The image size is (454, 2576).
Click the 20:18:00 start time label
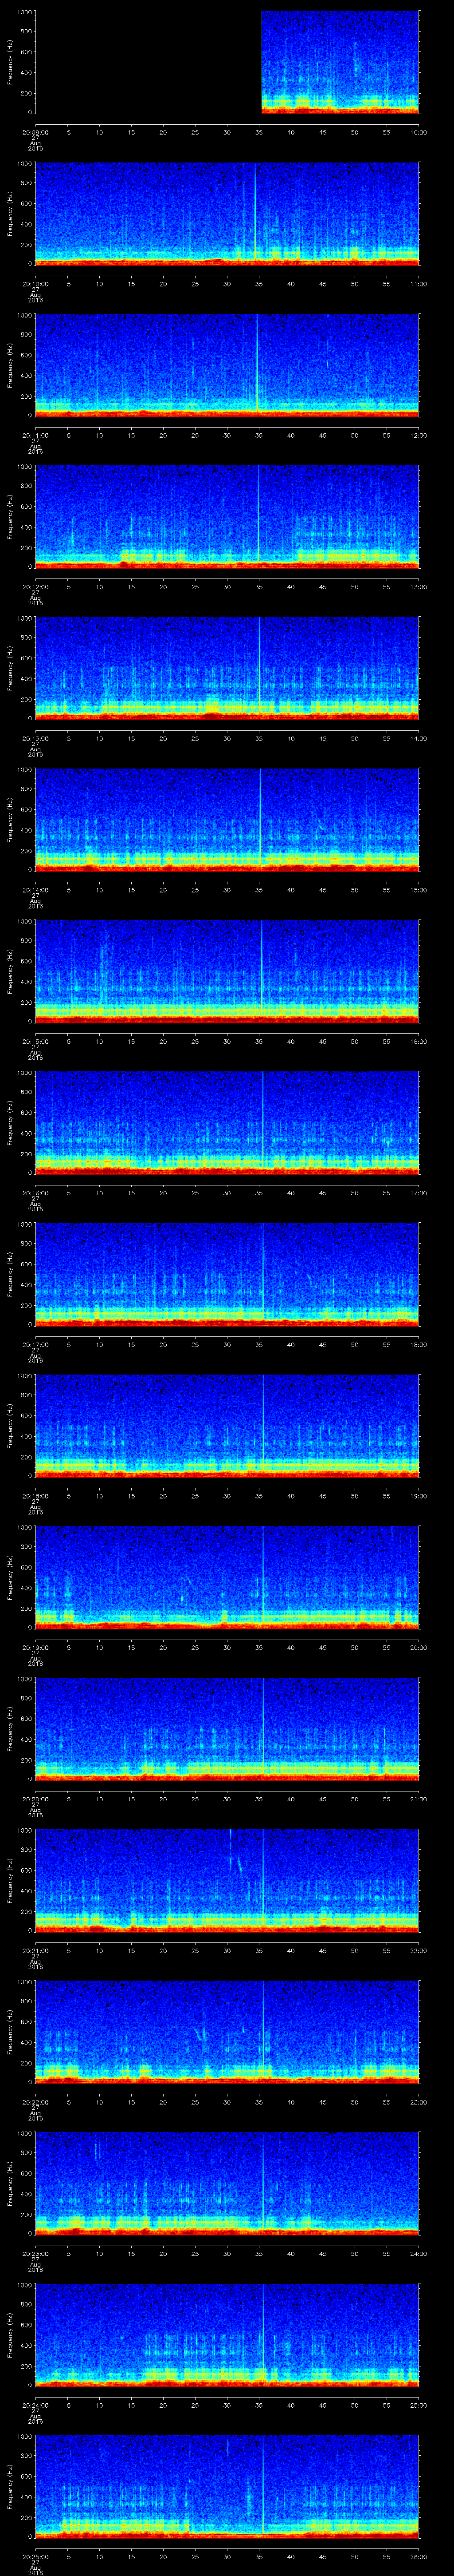36,1496
